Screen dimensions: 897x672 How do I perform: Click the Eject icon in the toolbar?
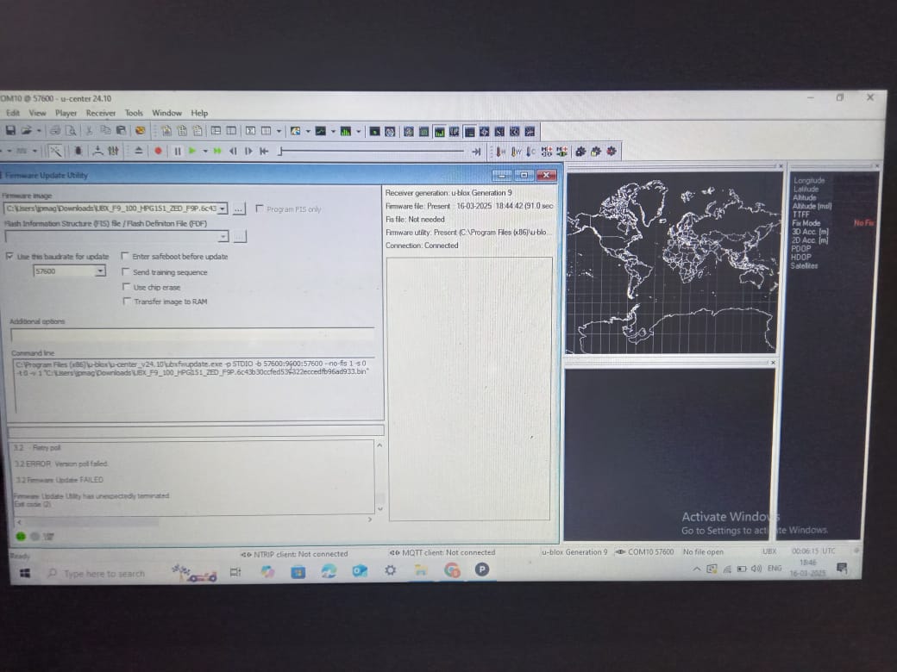coord(139,151)
